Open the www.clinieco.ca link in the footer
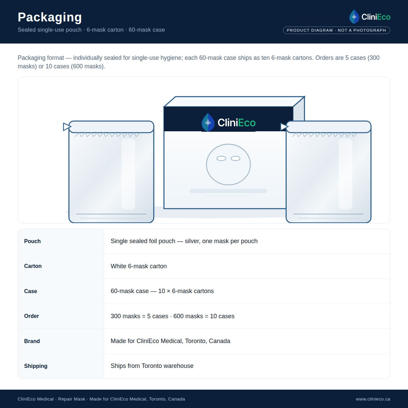Viewport: 408px width, 408px height. [x=373, y=399]
